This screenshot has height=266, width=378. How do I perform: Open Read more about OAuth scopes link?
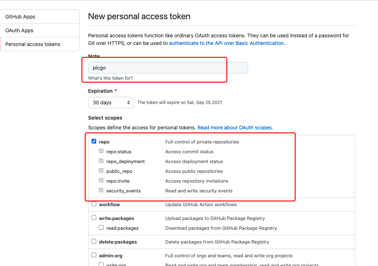(x=235, y=128)
